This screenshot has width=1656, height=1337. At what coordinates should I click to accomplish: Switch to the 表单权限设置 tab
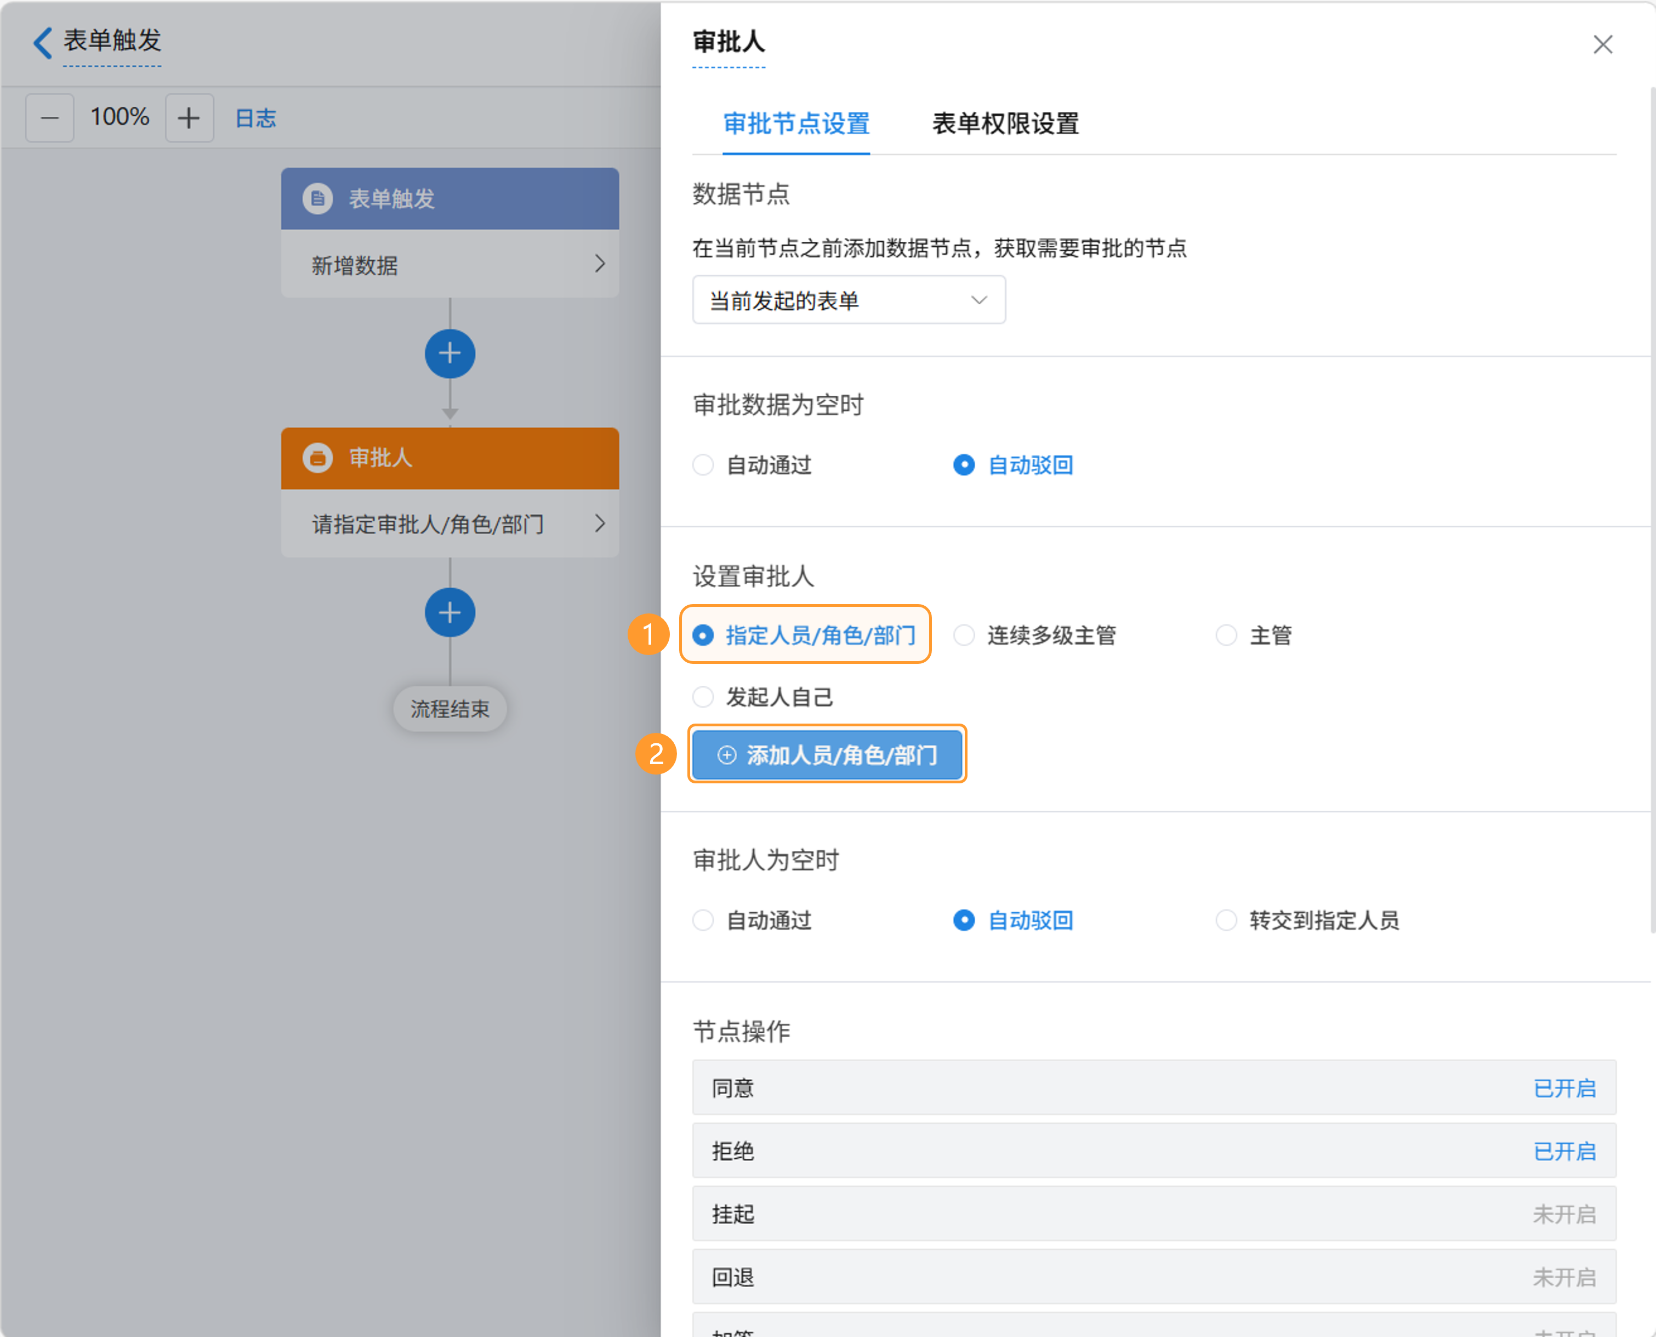click(x=1005, y=123)
